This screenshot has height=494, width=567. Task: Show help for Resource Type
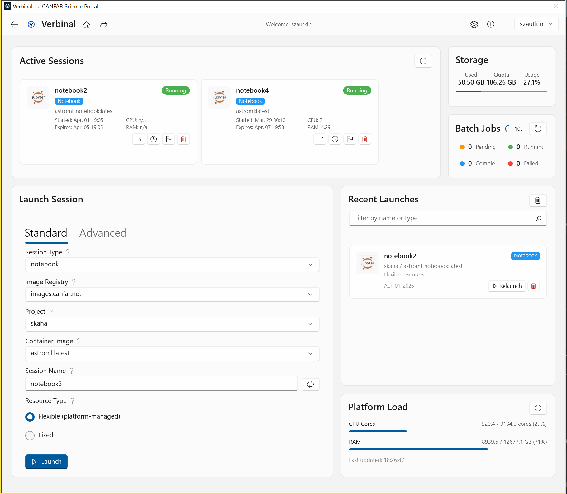tap(72, 401)
